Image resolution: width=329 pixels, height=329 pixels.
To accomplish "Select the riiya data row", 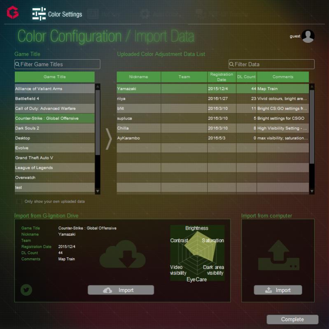I will (x=213, y=98).
